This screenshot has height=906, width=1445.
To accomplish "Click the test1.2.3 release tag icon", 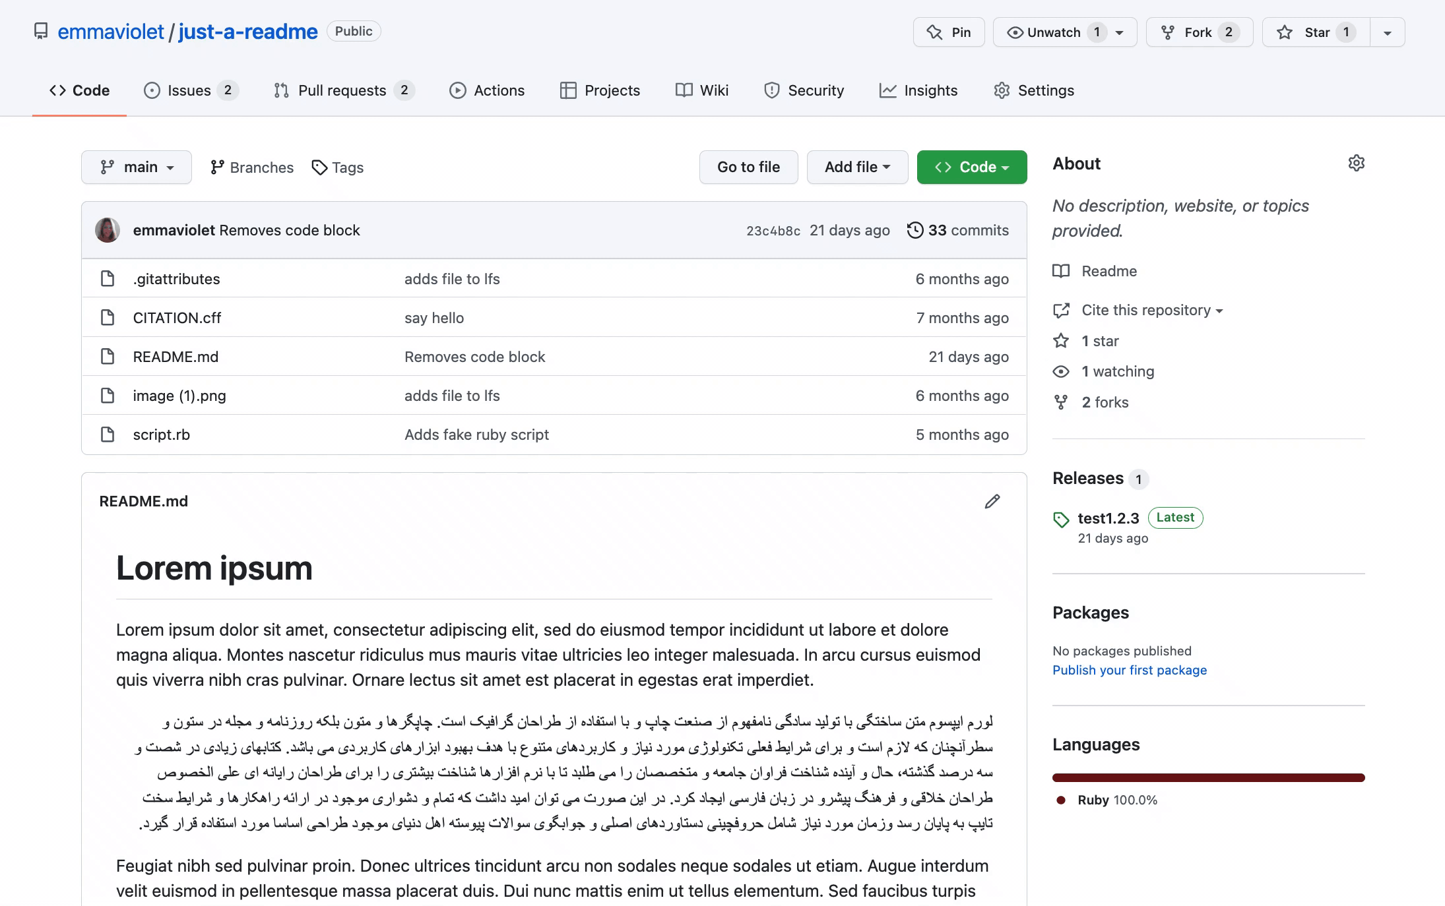I will 1060,520.
